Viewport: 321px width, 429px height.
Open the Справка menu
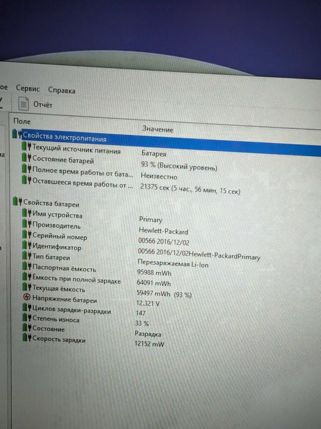(x=62, y=90)
